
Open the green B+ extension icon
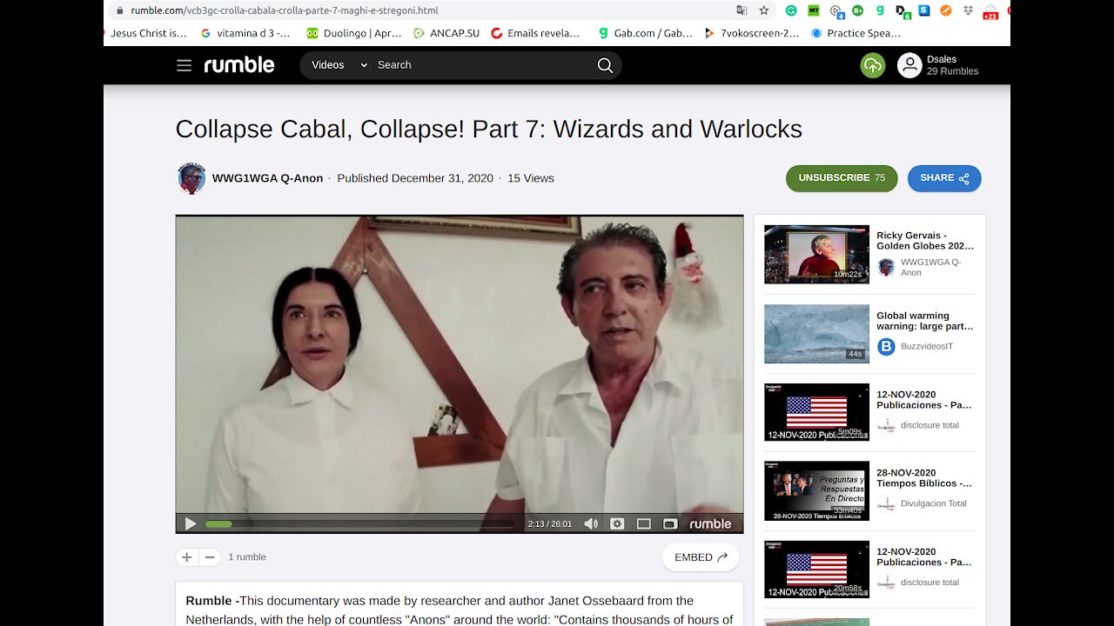click(x=857, y=10)
